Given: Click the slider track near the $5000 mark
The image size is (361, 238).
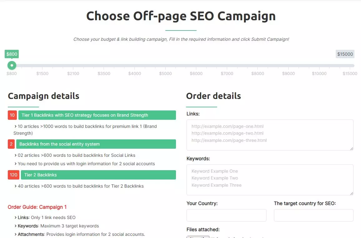Looking at the screenshot, I should point(165,65).
